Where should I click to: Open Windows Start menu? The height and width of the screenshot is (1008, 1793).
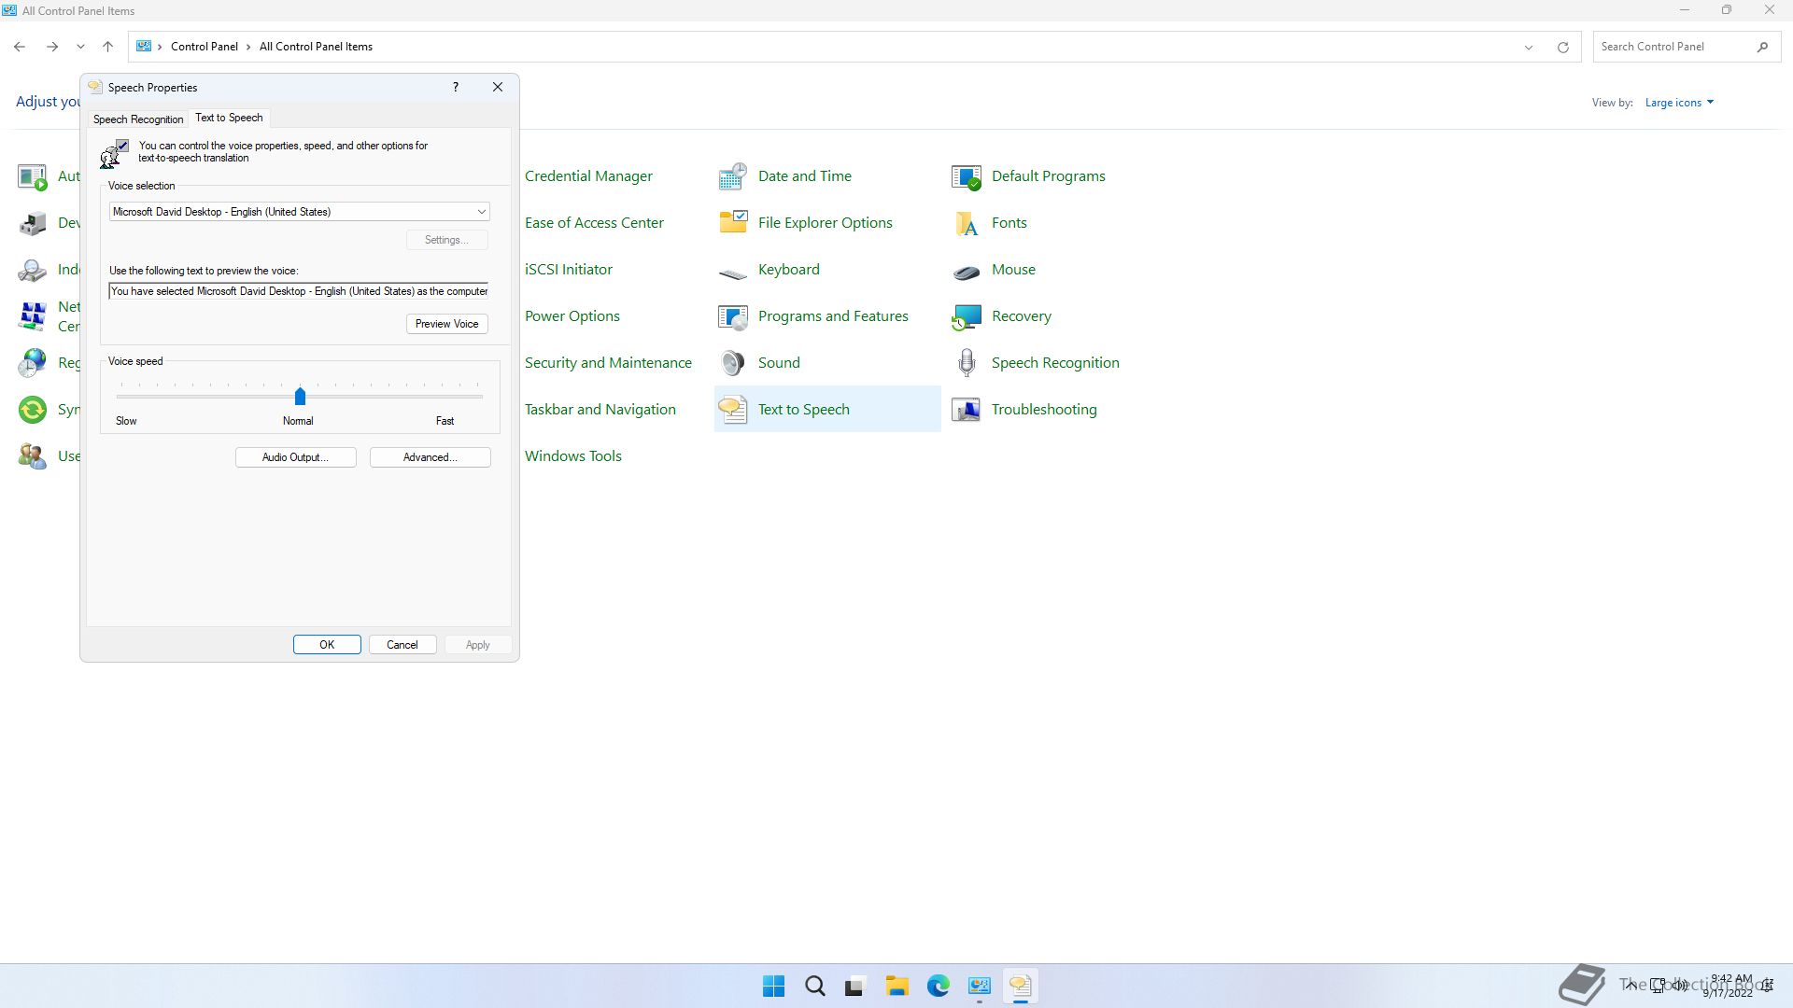coord(773,986)
